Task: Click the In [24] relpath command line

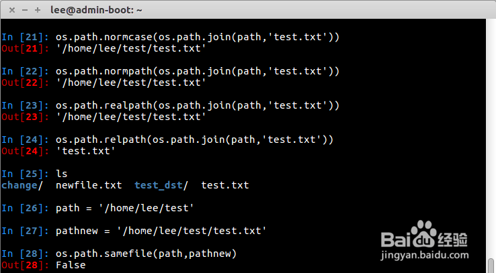Action: (195, 140)
